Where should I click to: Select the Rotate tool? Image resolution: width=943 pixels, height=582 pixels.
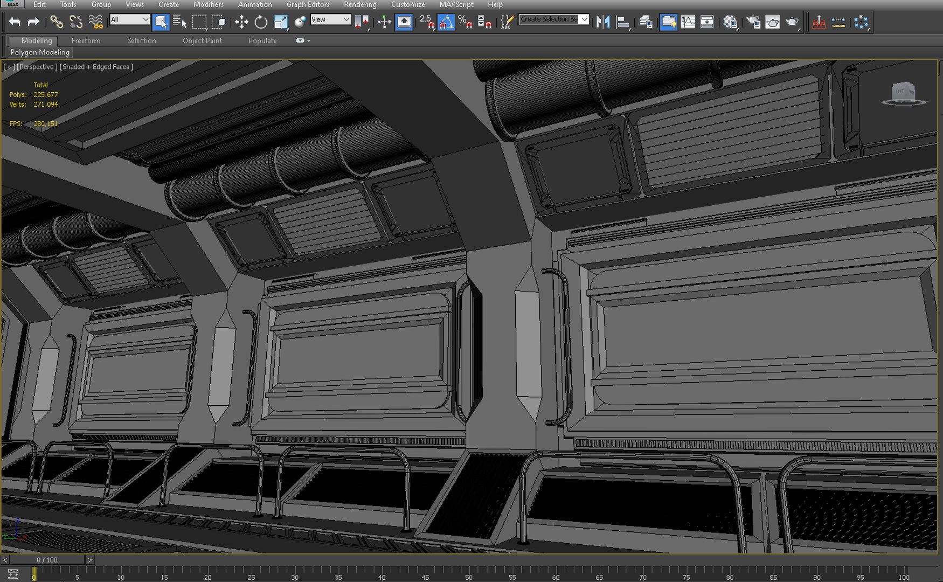tap(261, 22)
